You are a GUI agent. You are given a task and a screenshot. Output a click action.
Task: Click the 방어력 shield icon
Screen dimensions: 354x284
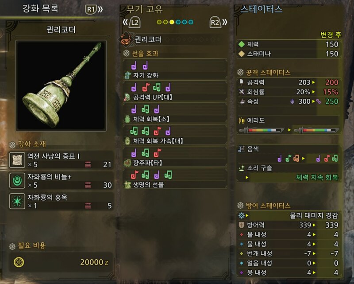pyautogui.click(x=241, y=225)
